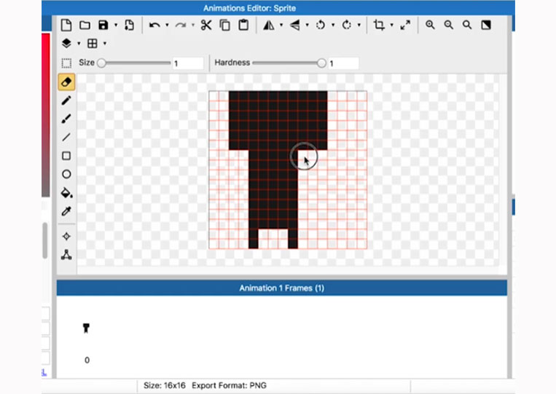Create a new blank image
Image resolution: width=556 pixels, height=394 pixels.
click(x=66, y=25)
